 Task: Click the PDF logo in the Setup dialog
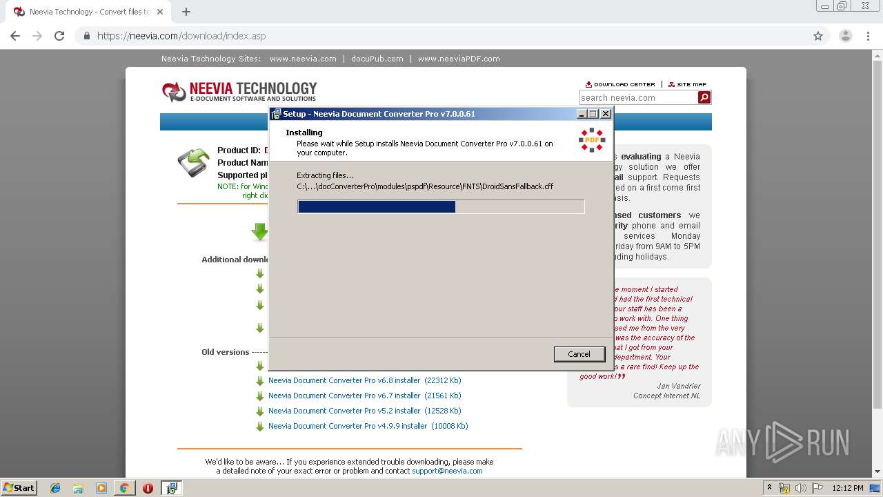tap(592, 140)
